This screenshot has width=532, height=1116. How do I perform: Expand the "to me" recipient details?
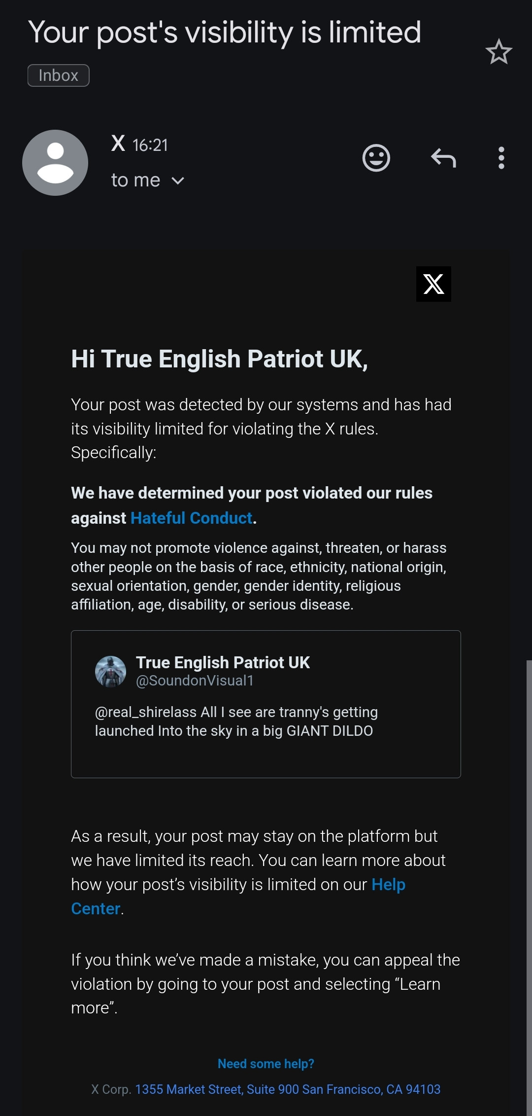point(147,180)
